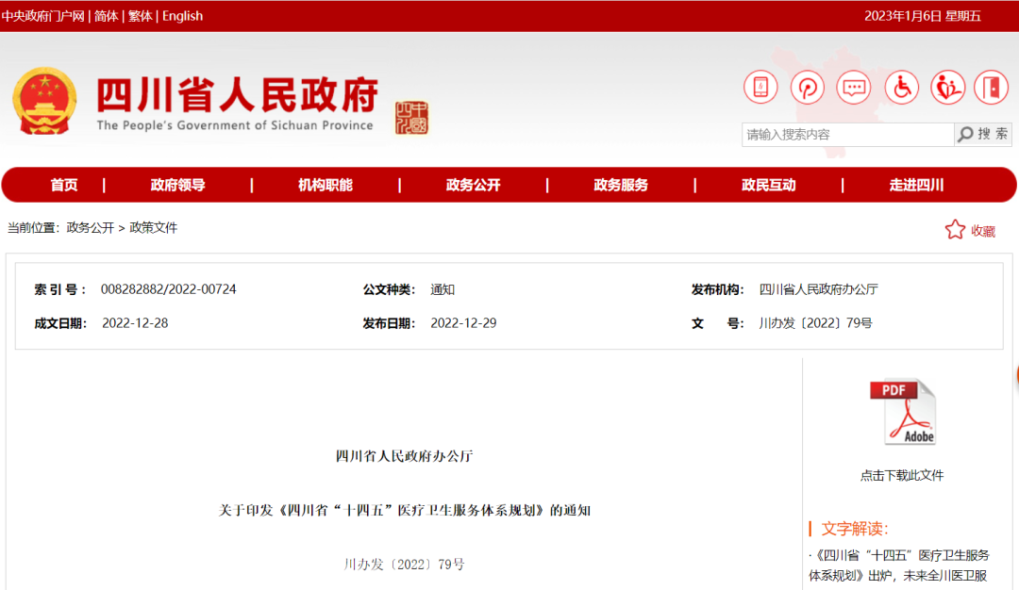
Task: Click the red 四川 seal icon
Action: tap(411, 118)
